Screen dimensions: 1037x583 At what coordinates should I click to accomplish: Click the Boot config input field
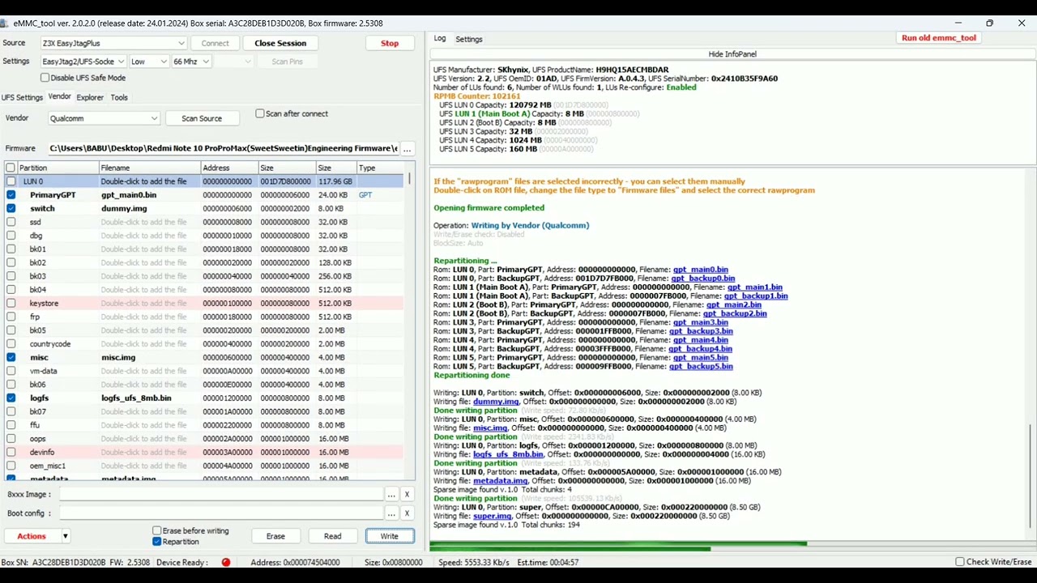click(x=220, y=513)
